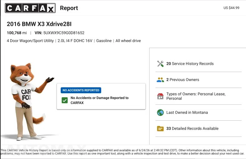
Task: Click the Gasoline fuel type text
Action: 104,41
